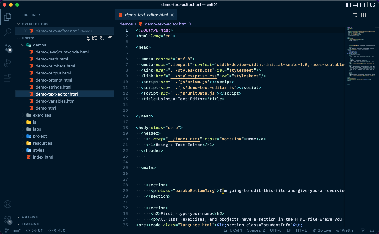
Task: Open the Run and Debug view
Action: pos(8,63)
